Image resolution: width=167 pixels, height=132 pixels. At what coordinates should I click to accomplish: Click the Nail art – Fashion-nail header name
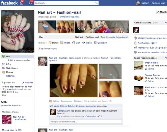(153, 3)
